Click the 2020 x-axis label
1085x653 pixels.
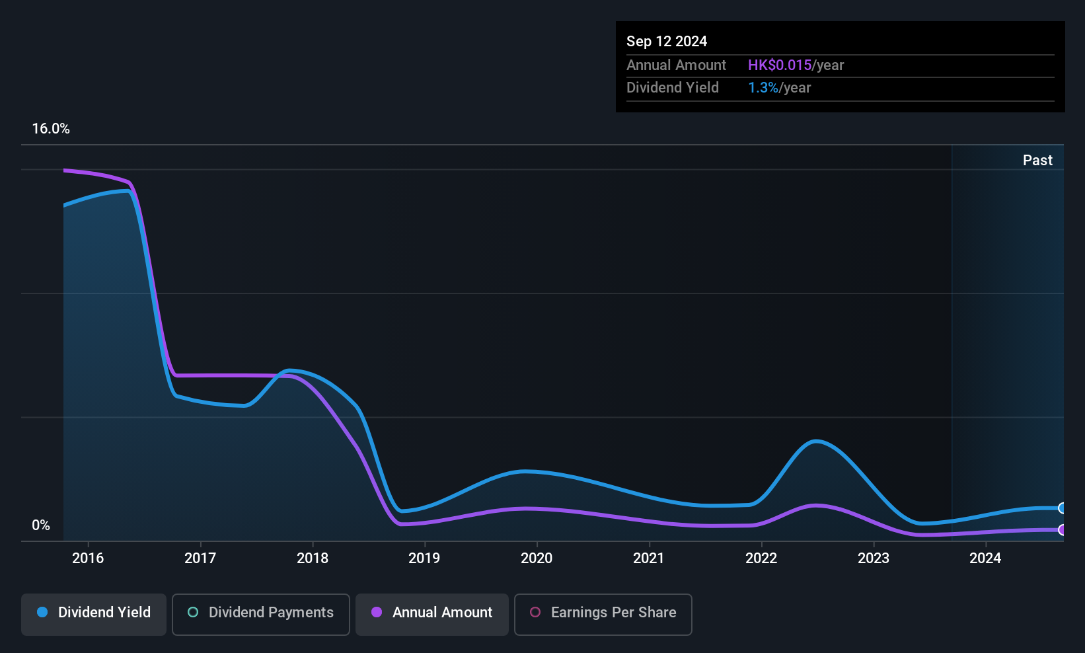[x=537, y=558]
